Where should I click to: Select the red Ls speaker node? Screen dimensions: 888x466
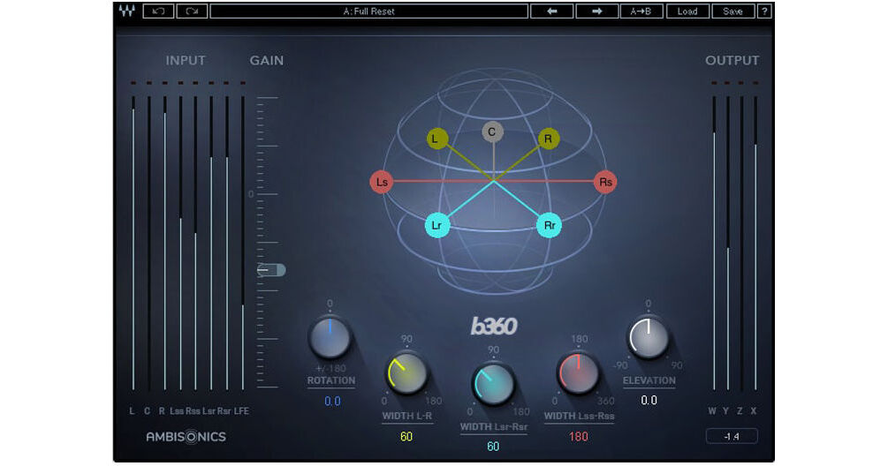coord(382,183)
